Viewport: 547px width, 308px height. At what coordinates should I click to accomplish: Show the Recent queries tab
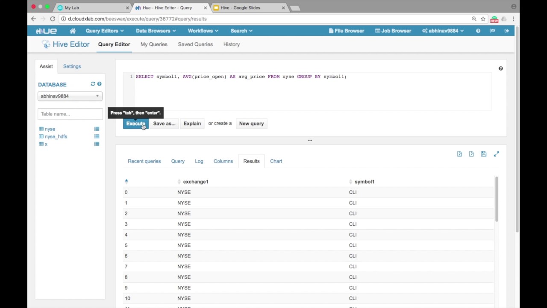144,161
